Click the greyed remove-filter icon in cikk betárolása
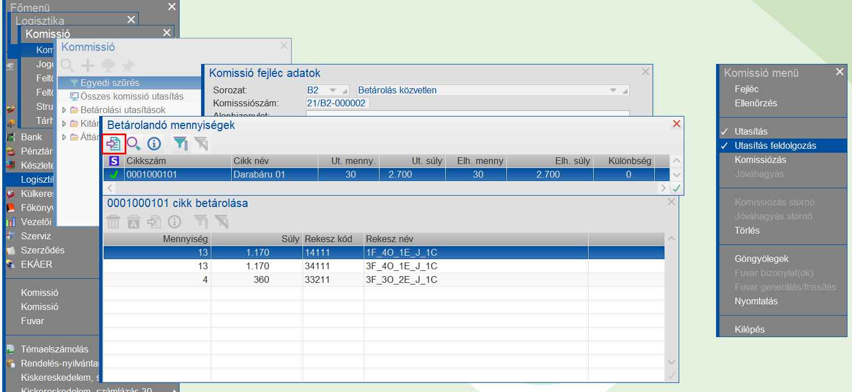 [221, 222]
